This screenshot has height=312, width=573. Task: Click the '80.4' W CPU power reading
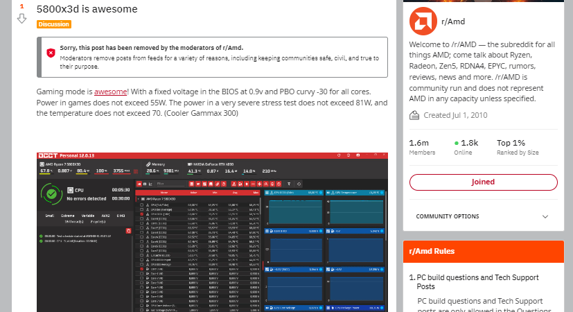pos(82,171)
